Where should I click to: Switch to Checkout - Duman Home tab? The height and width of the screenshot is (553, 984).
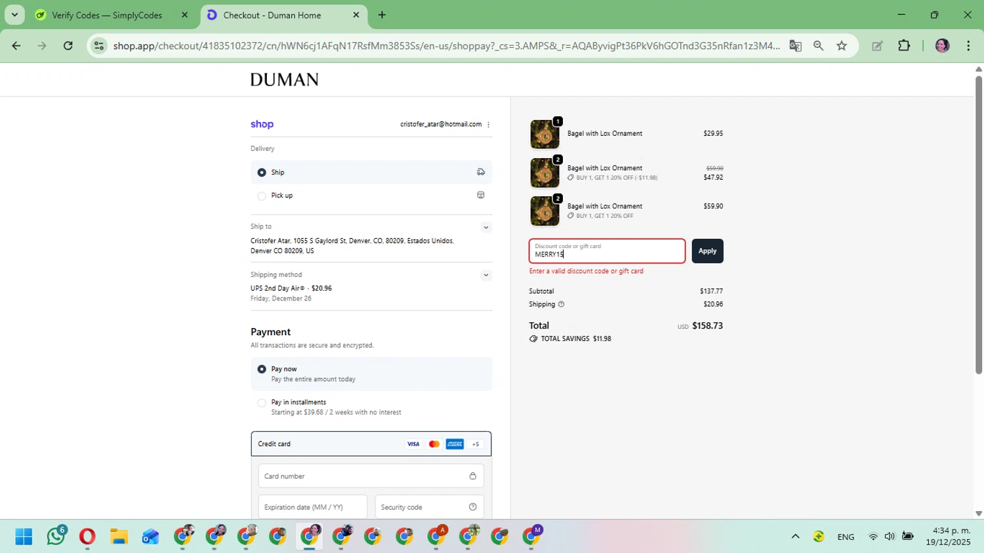(272, 15)
